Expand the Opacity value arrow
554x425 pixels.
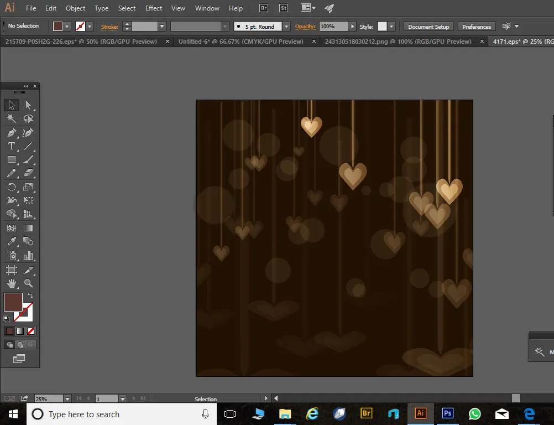point(352,26)
